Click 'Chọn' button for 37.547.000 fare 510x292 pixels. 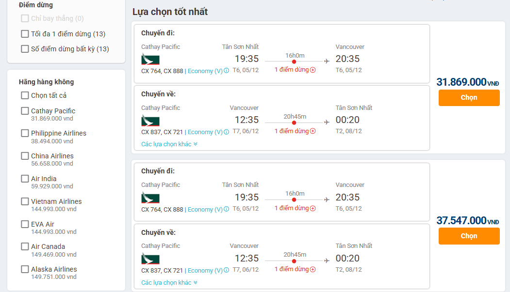point(469,236)
